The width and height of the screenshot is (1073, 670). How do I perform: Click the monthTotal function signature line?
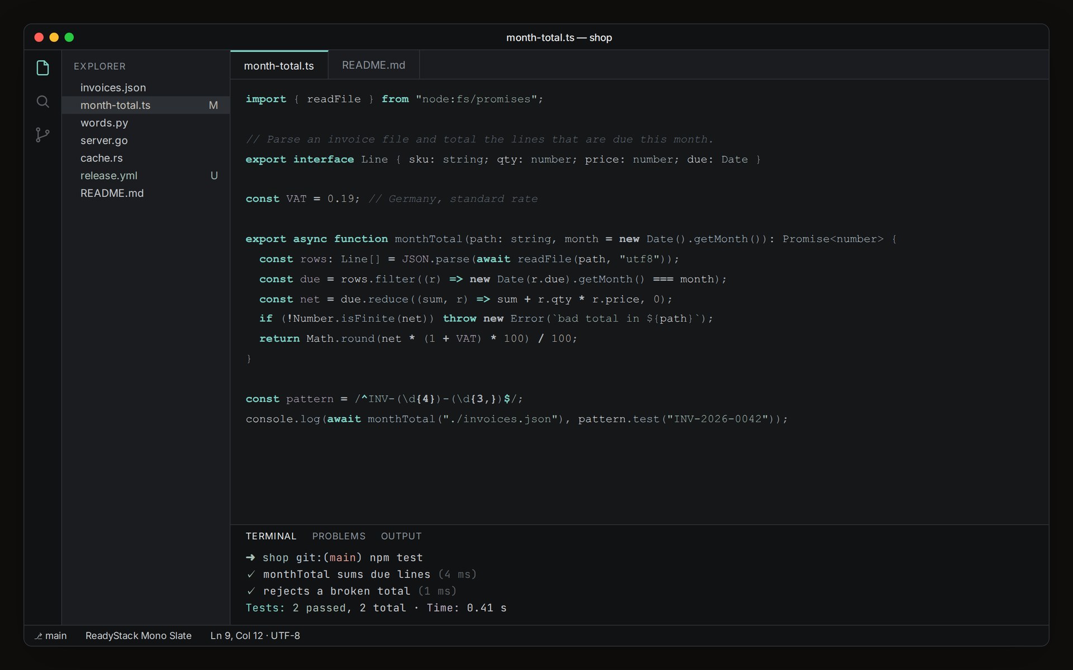click(571, 239)
